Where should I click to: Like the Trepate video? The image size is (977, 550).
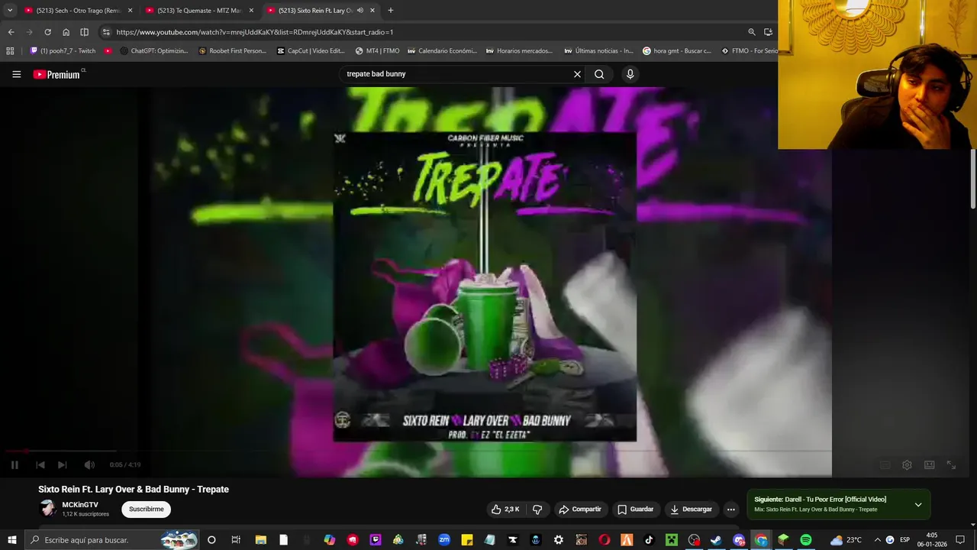(x=505, y=510)
